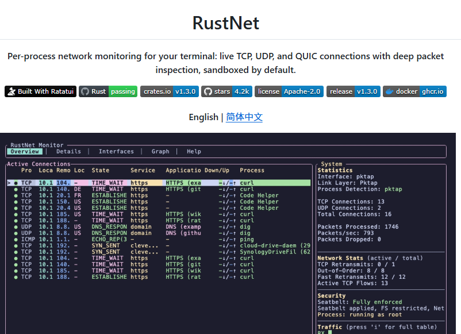Click 'Fast Retransmits: 12 / 12' line
461x334 pixels.
pyautogui.click(x=362, y=277)
